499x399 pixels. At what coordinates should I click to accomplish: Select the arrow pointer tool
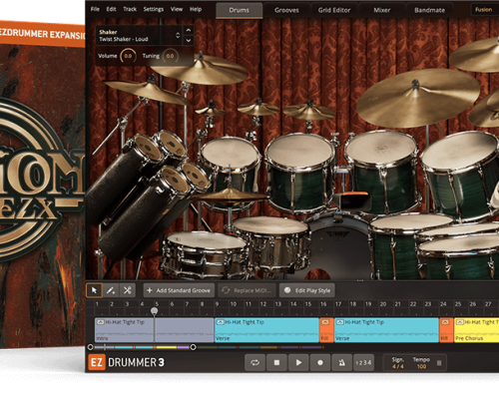(x=94, y=290)
